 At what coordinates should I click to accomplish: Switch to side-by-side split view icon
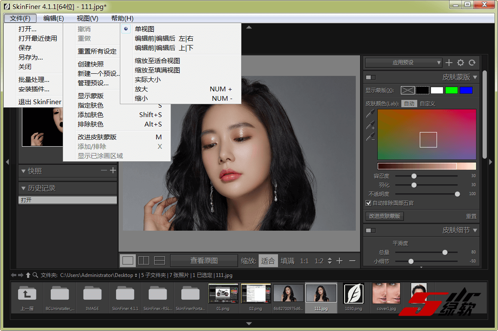click(144, 261)
